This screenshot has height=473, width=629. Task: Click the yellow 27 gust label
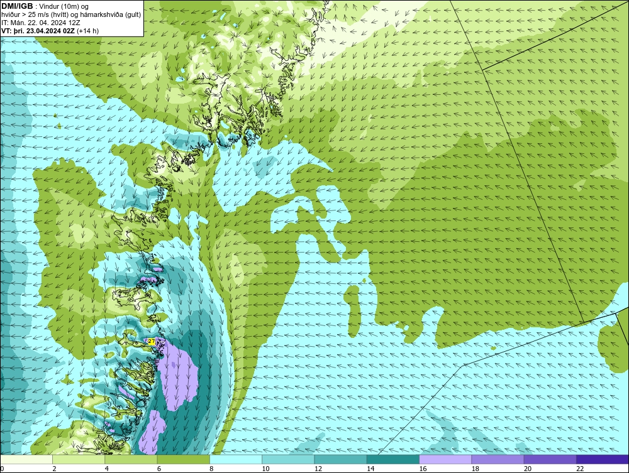(x=151, y=341)
